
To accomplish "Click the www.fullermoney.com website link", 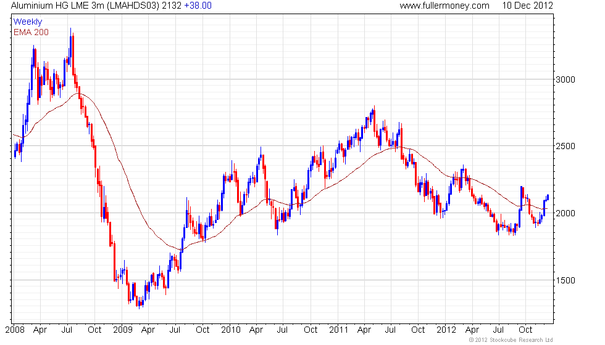I will pos(444,6).
